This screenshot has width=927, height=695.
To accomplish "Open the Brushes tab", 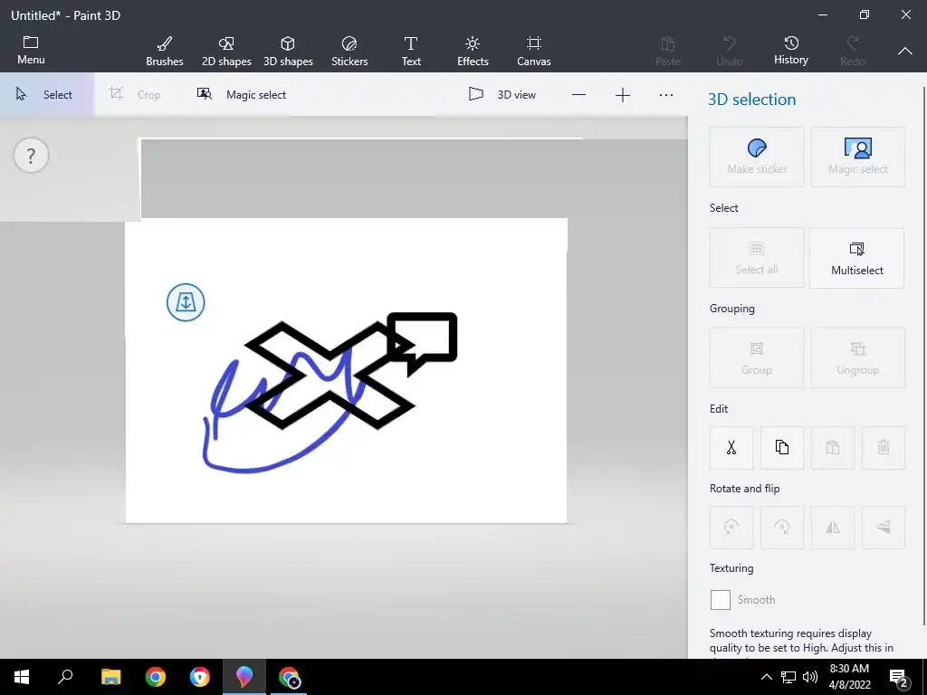I will pos(165,52).
